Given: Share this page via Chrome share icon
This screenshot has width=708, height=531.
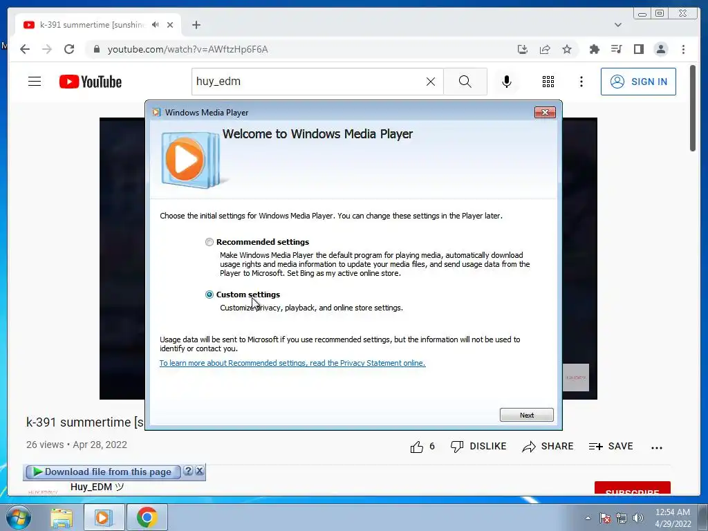Looking at the screenshot, I should point(545,49).
